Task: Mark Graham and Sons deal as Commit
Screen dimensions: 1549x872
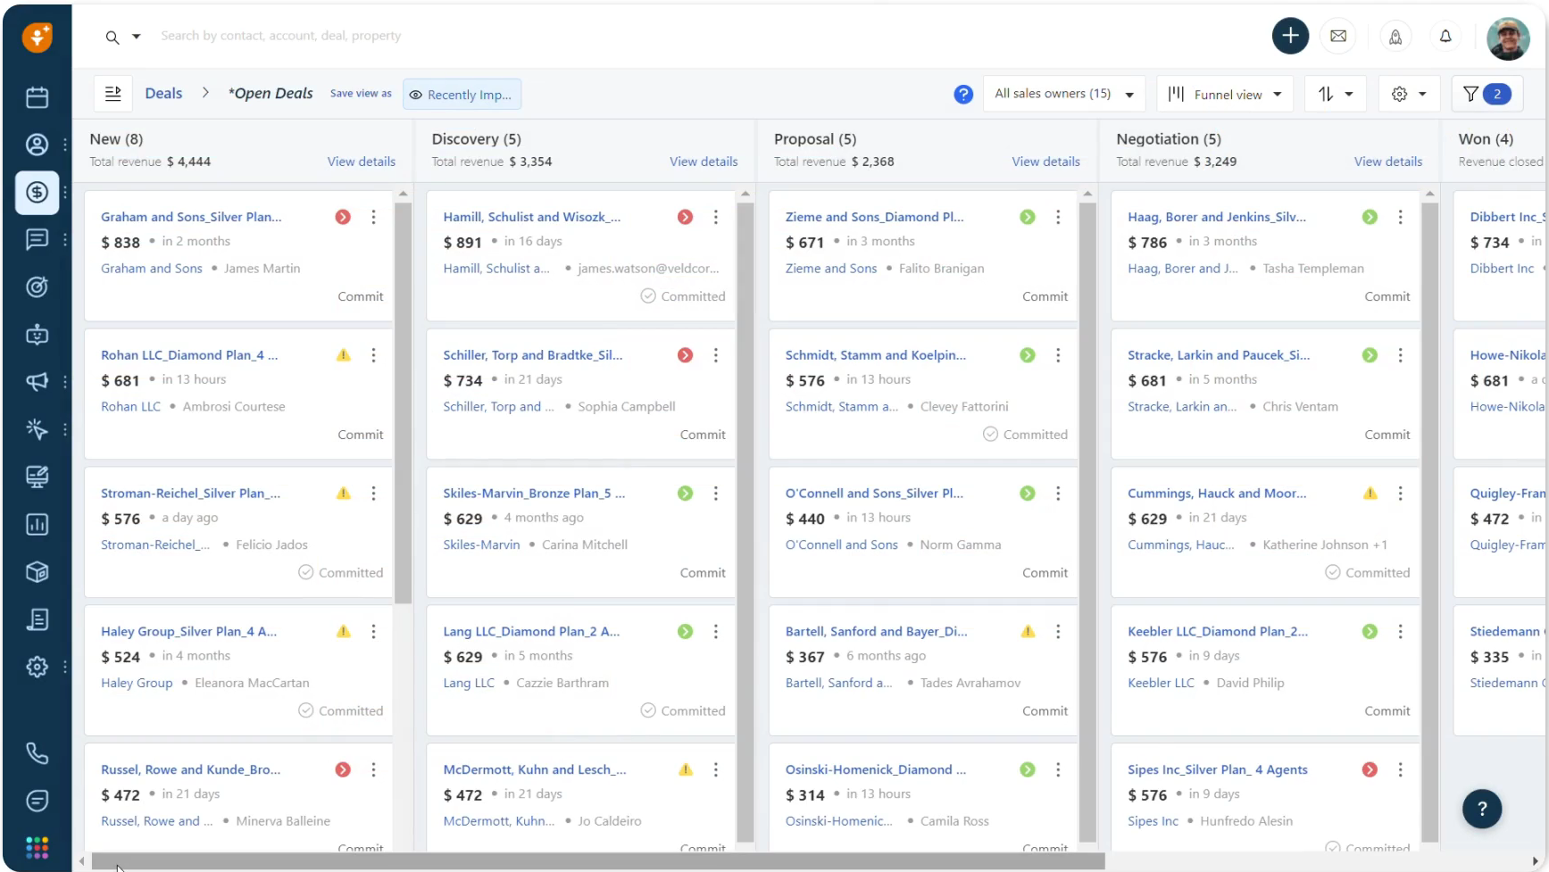Action: [x=361, y=296]
